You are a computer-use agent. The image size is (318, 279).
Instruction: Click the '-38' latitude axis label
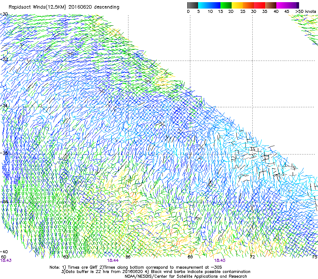pyautogui.click(x=4, y=202)
